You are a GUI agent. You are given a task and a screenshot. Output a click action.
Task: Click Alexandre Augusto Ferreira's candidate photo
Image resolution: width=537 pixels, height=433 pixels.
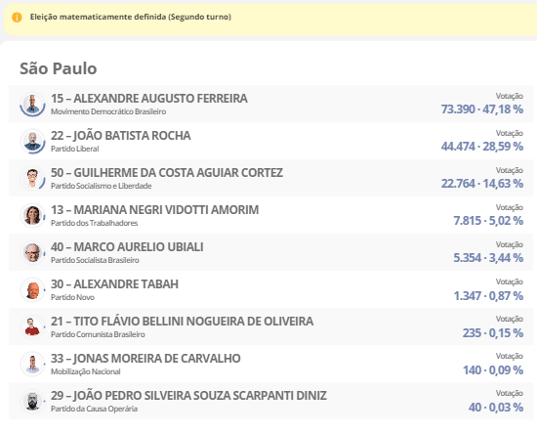point(32,104)
